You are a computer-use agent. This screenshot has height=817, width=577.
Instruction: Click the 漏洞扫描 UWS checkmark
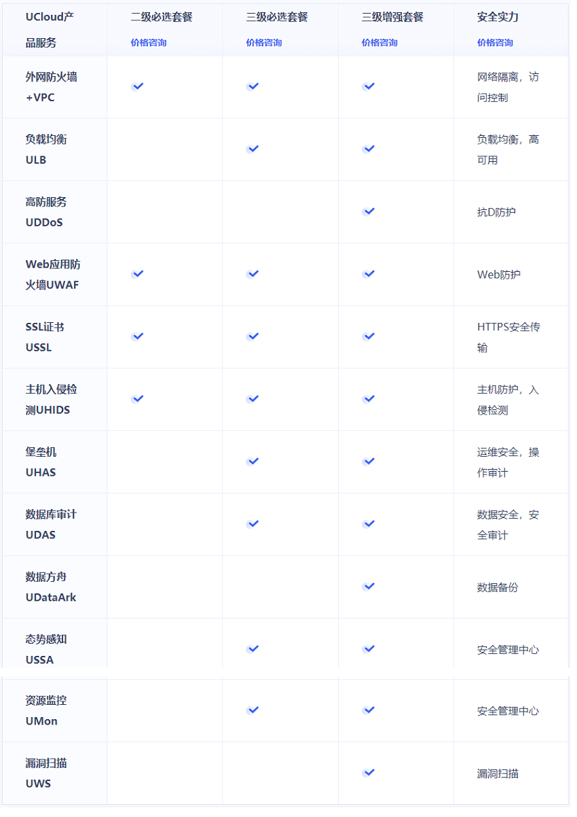tap(369, 773)
